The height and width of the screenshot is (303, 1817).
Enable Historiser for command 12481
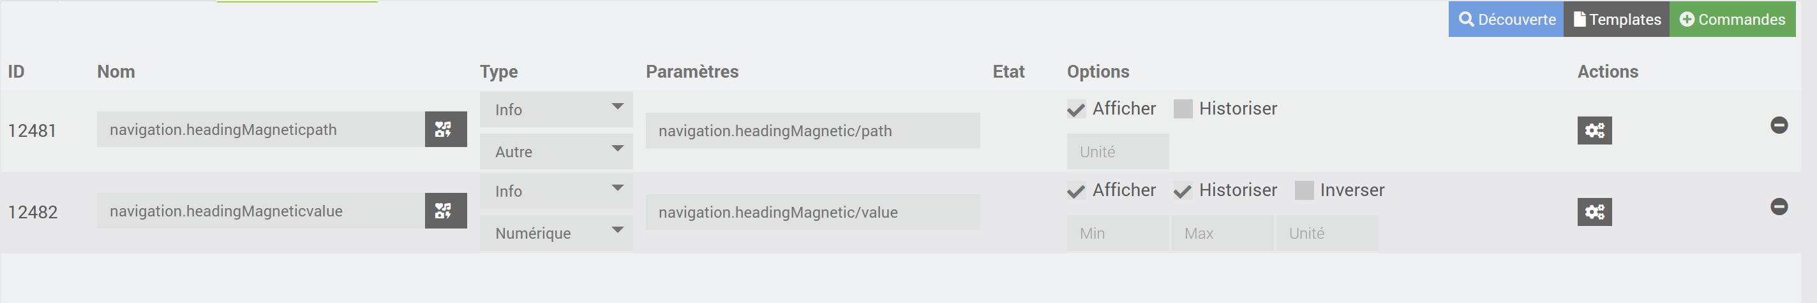[1183, 109]
